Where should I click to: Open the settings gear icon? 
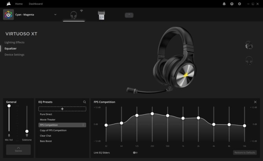239,4
